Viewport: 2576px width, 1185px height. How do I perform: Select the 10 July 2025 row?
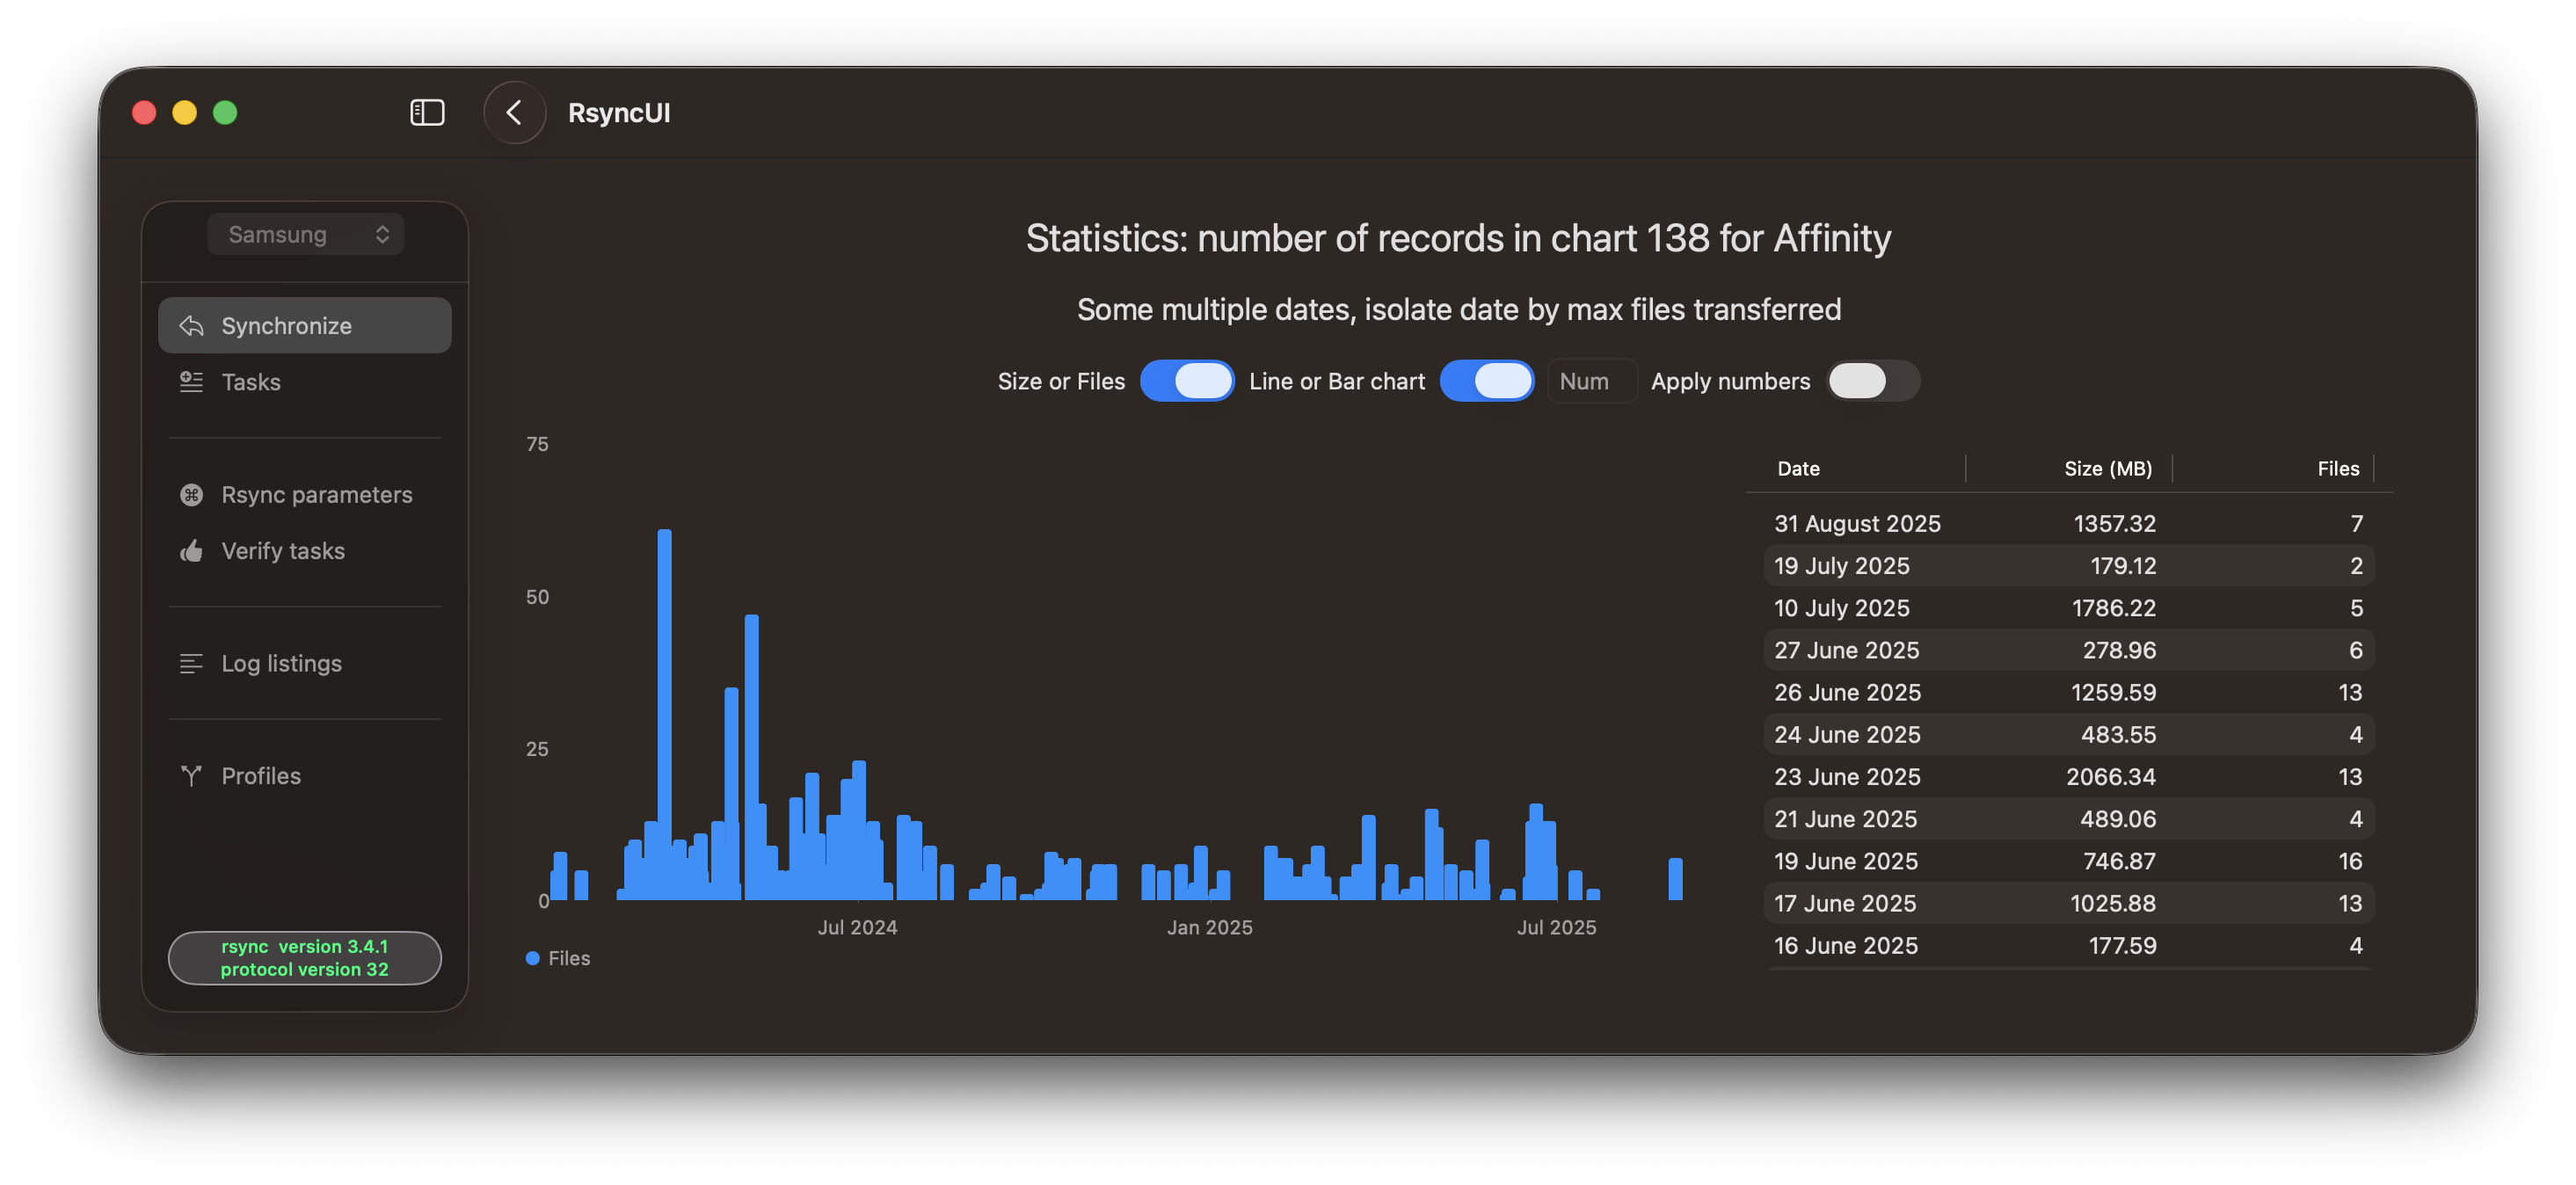(2069, 608)
